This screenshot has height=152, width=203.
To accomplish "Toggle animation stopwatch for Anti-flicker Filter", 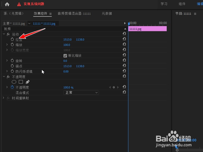I will tap(12, 71).
